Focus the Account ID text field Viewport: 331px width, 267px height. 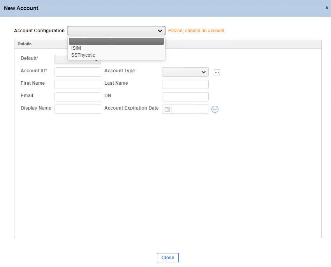[x=77, y=72]
